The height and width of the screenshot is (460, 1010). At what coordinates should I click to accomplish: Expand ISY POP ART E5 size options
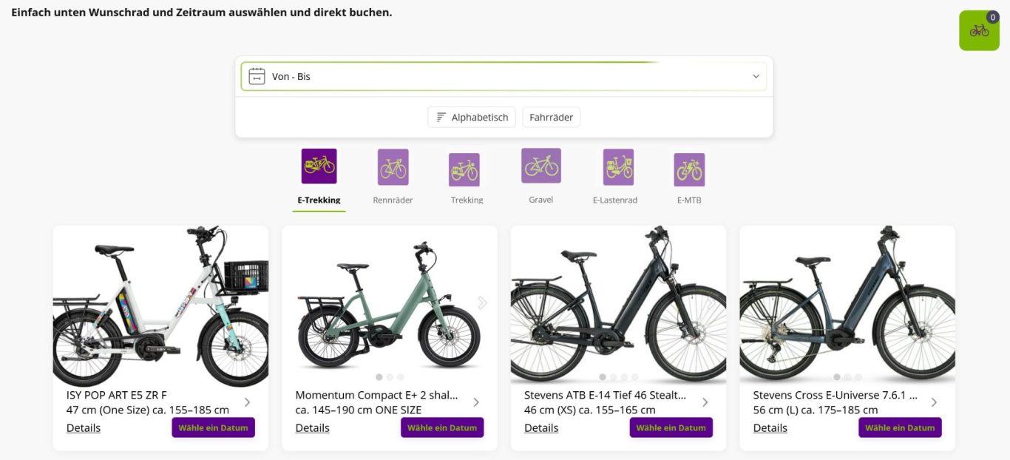tap(247, 402)
